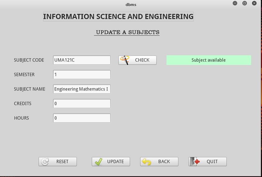Click the QUIT button text
The image size is (262, 177).
(x=212, y=162)
